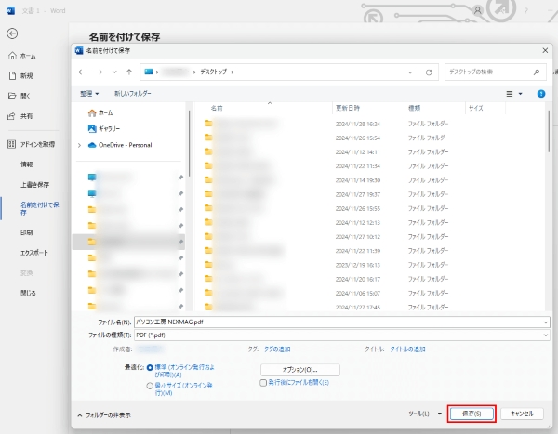Sort by Size (サイズ) column header

point(476,108)
